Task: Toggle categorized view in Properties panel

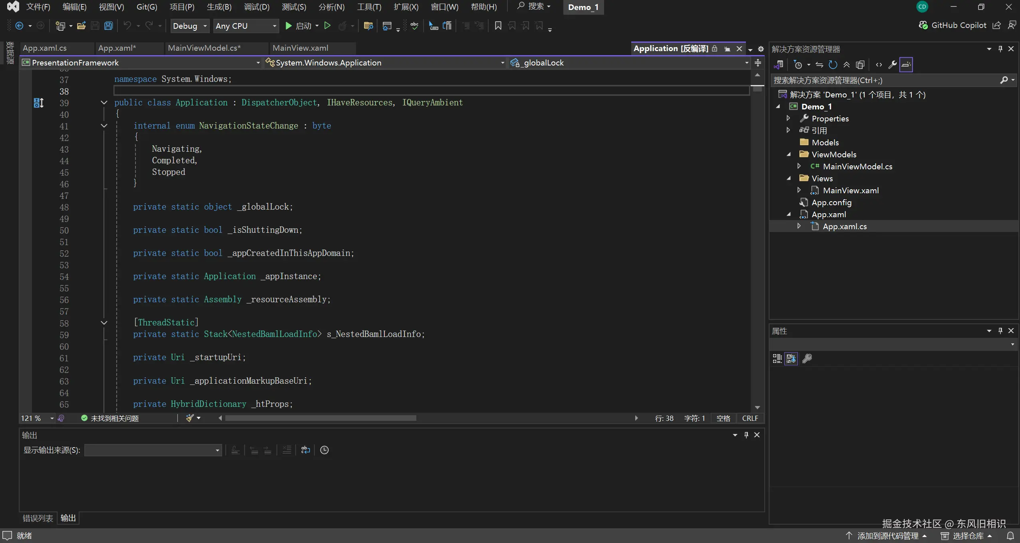Action: click(x=777, y=359)
